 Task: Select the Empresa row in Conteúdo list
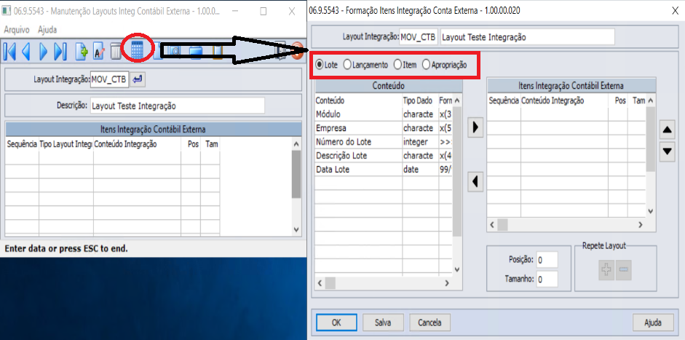coord(384,128)
